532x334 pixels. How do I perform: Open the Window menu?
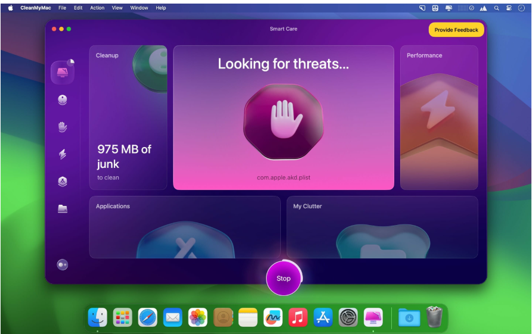tap(139, 8)
